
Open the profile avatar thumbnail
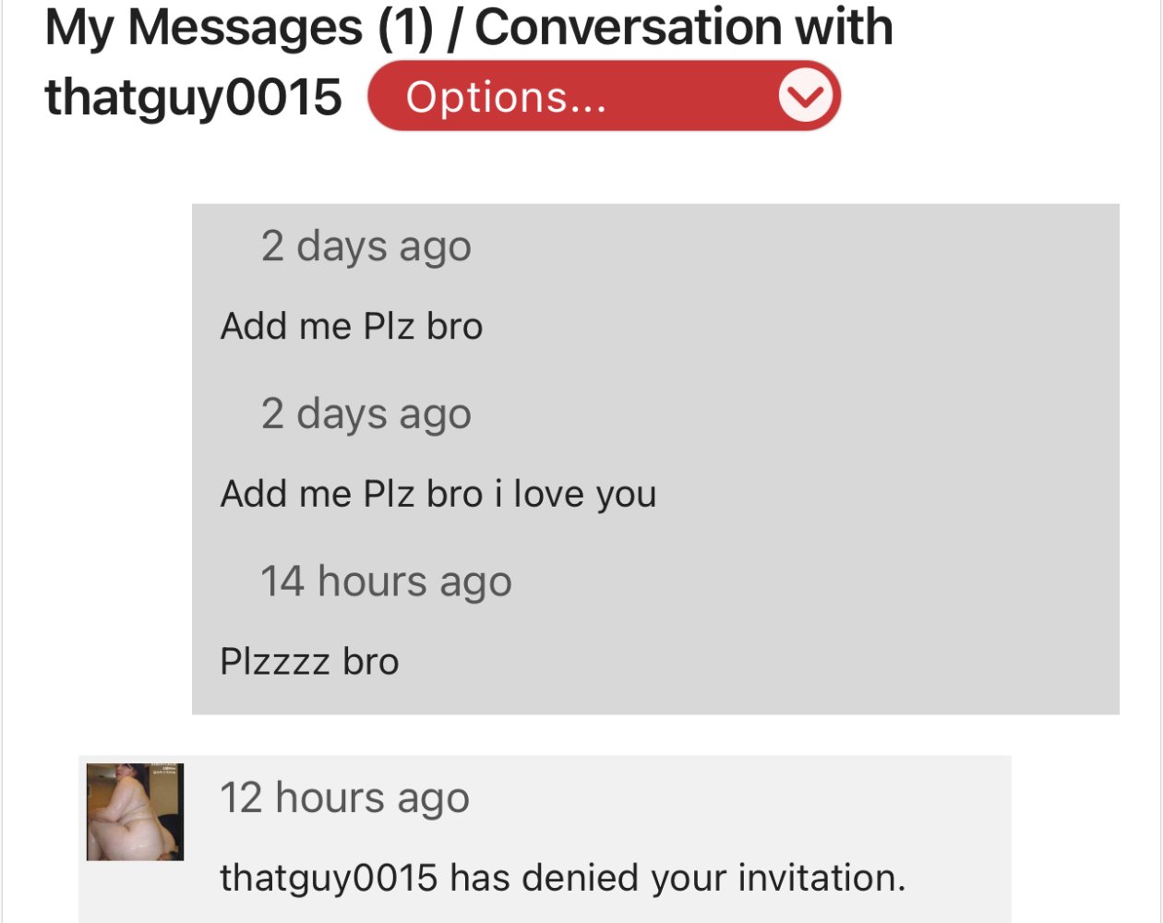tap(135, 812)
